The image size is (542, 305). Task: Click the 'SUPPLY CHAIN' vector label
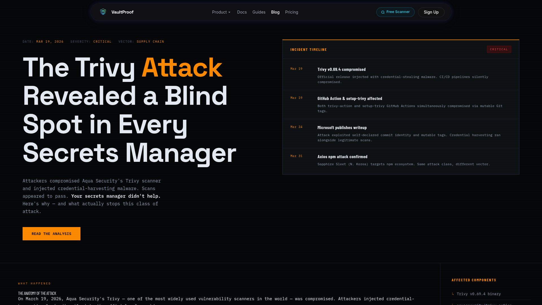pyautogui.click(x=150, y=42)
